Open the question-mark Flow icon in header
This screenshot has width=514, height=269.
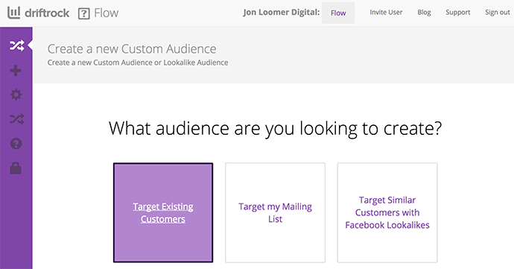(84, 13)
